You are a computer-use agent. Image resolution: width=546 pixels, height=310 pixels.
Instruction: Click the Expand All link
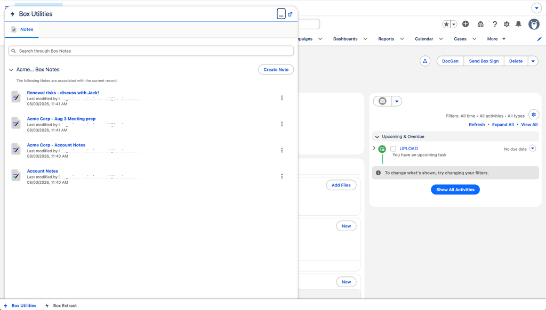(503, 125)
